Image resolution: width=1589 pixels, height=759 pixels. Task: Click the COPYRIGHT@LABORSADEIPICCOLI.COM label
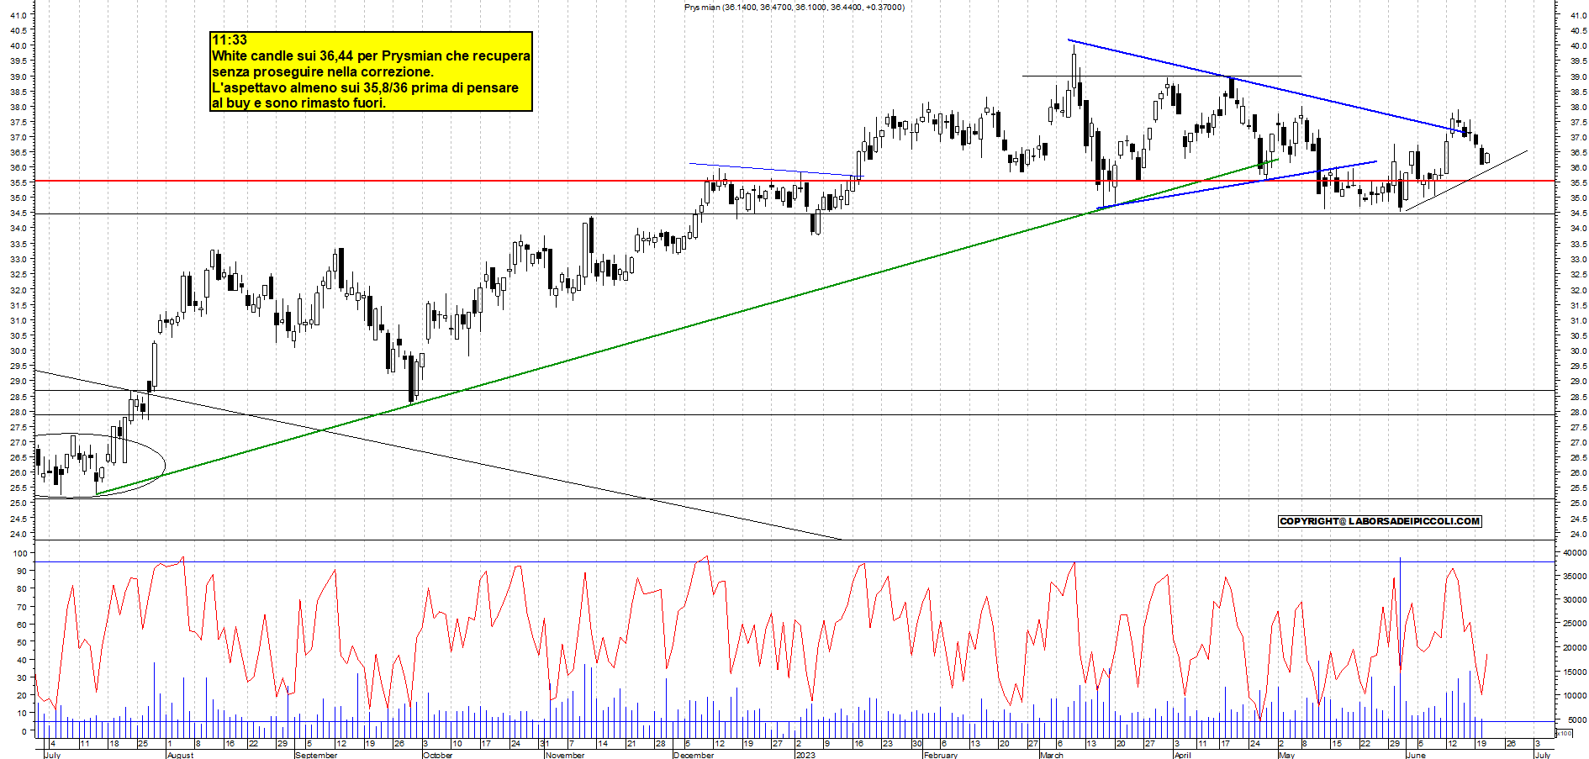click(1380, 521)
